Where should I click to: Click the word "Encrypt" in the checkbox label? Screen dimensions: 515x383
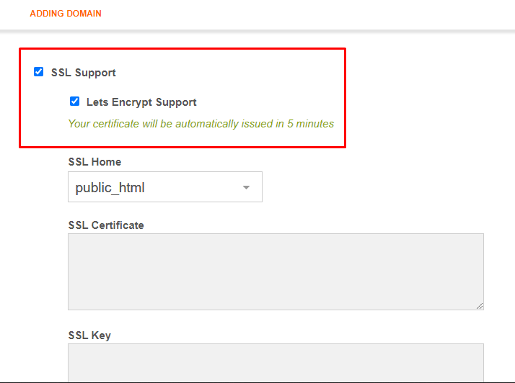(x=132, y=102)
